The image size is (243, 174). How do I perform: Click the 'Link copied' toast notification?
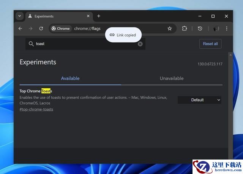123,35
